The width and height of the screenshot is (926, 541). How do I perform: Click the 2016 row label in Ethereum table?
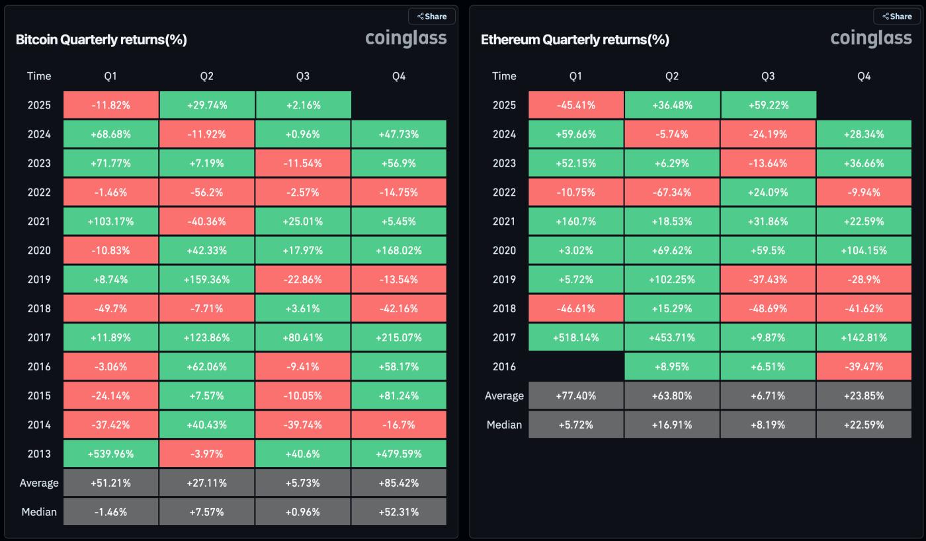[x=504, y=366]
